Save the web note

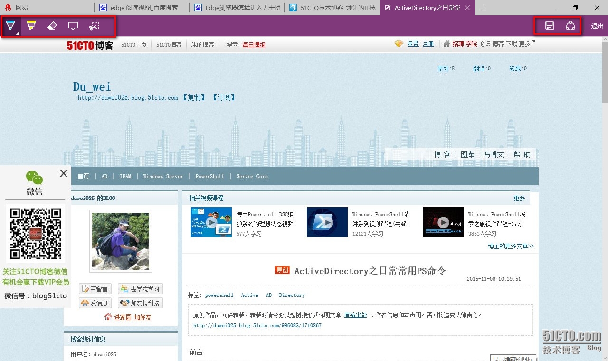(x=550, y=26)
